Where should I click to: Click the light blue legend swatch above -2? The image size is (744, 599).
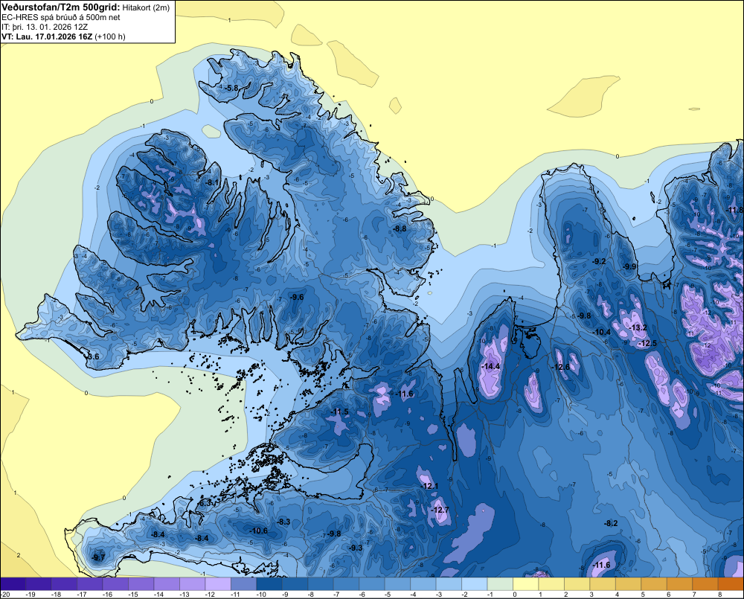coord(475,584)
